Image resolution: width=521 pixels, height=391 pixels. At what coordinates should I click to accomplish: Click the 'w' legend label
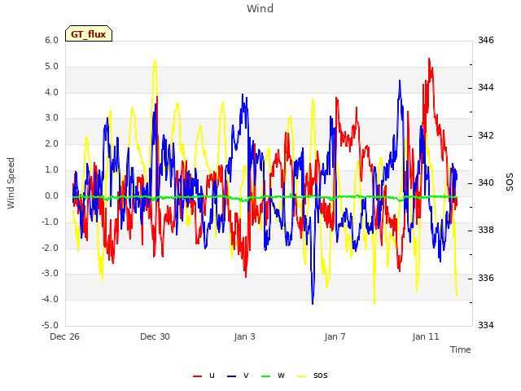point(281,376)
